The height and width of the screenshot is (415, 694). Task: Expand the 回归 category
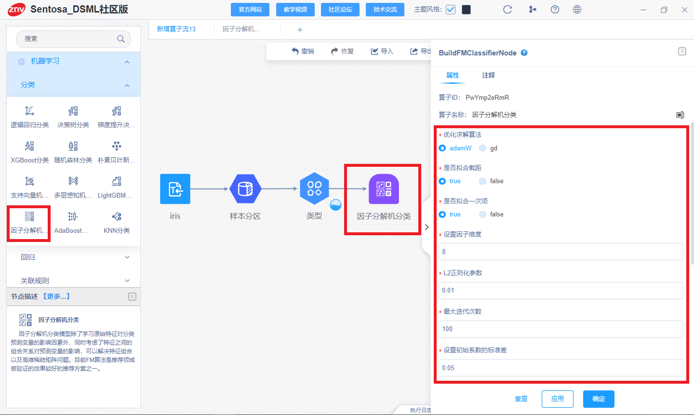click(127, 257)
